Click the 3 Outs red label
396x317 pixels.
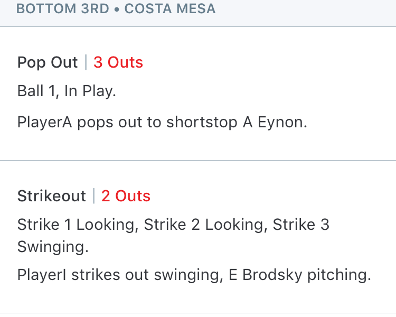118,62
